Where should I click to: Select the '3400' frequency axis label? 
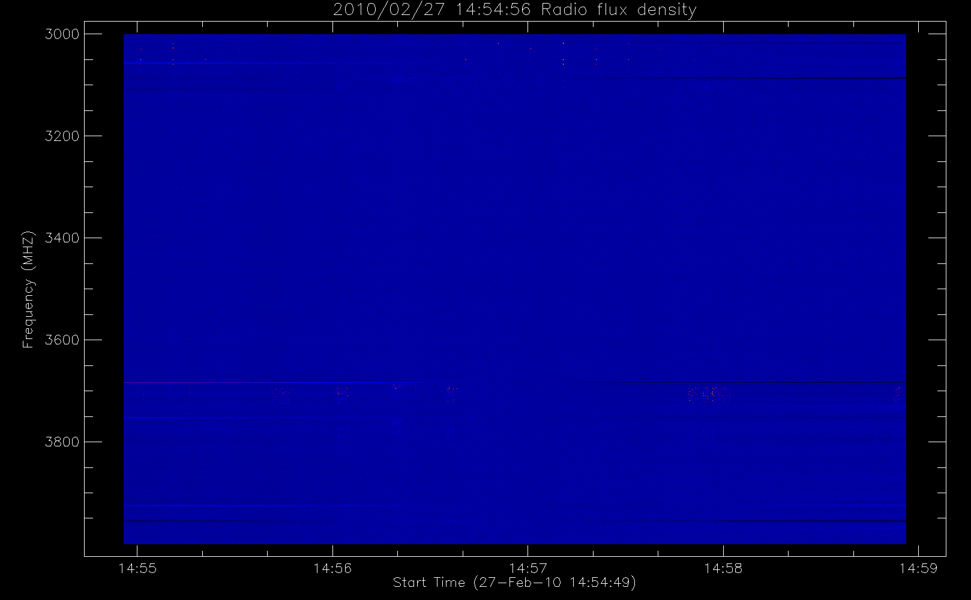62,238
